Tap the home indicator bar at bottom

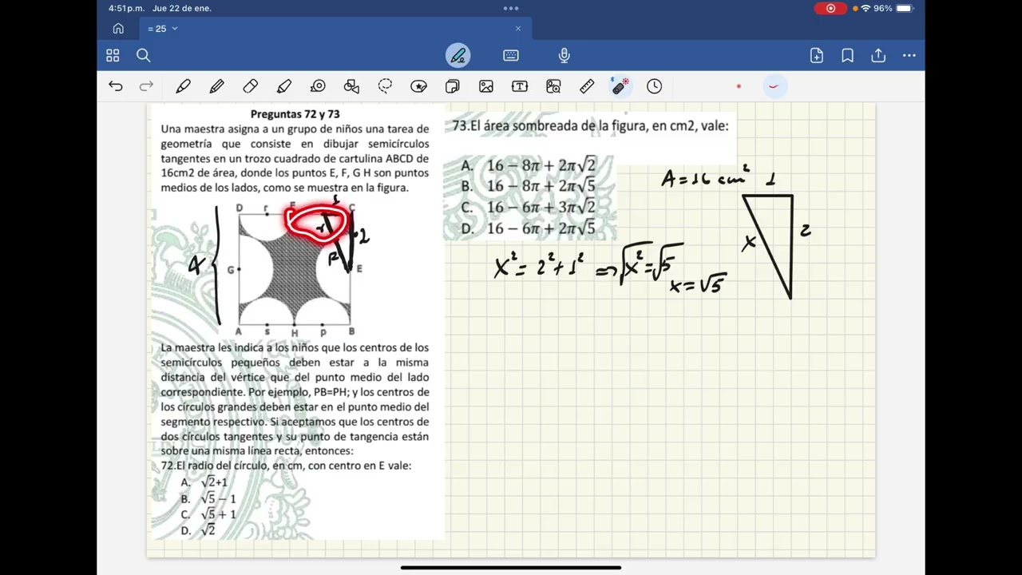[x=511, y=568]
